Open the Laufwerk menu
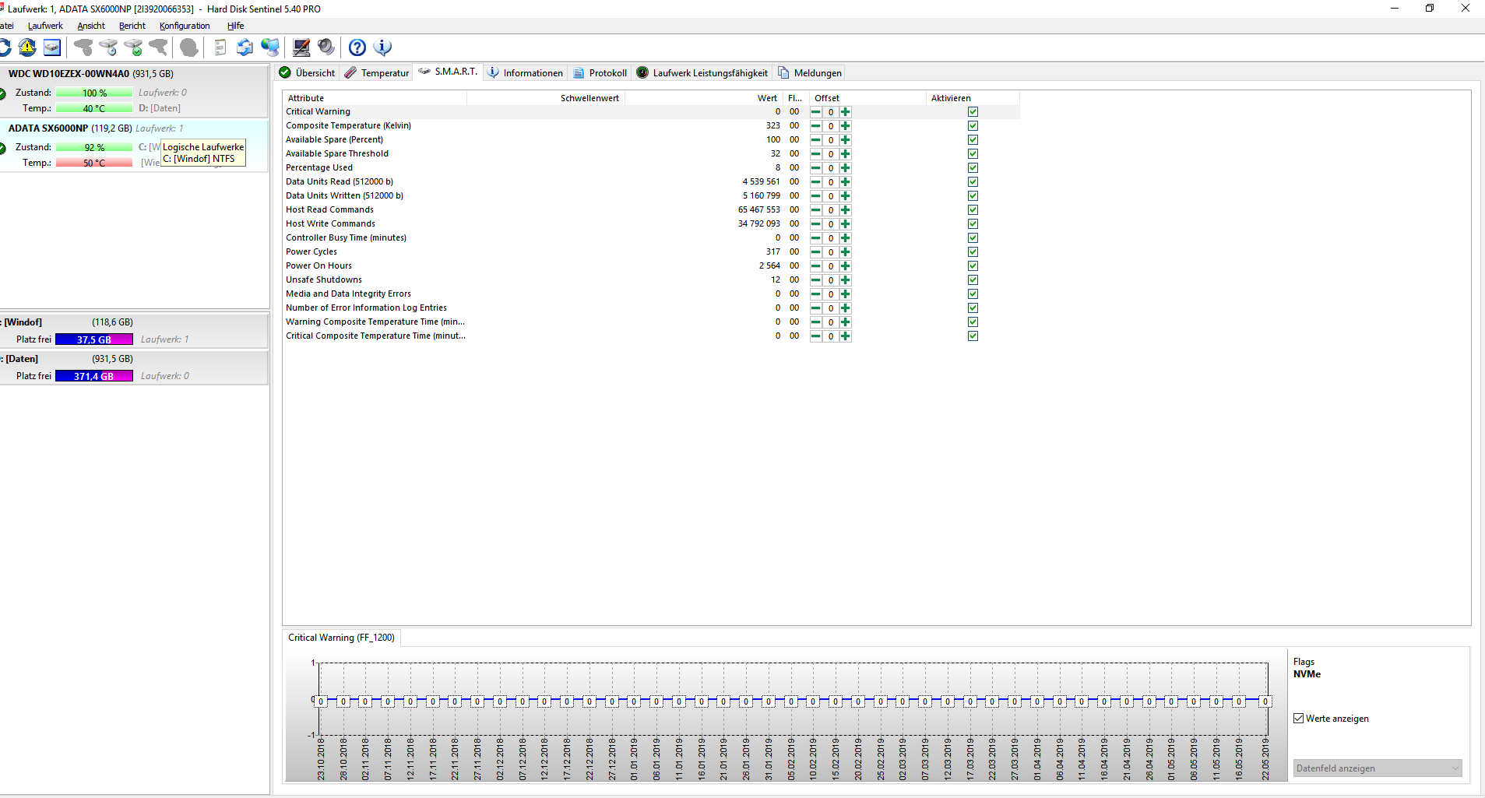 [x=45, y=26]
